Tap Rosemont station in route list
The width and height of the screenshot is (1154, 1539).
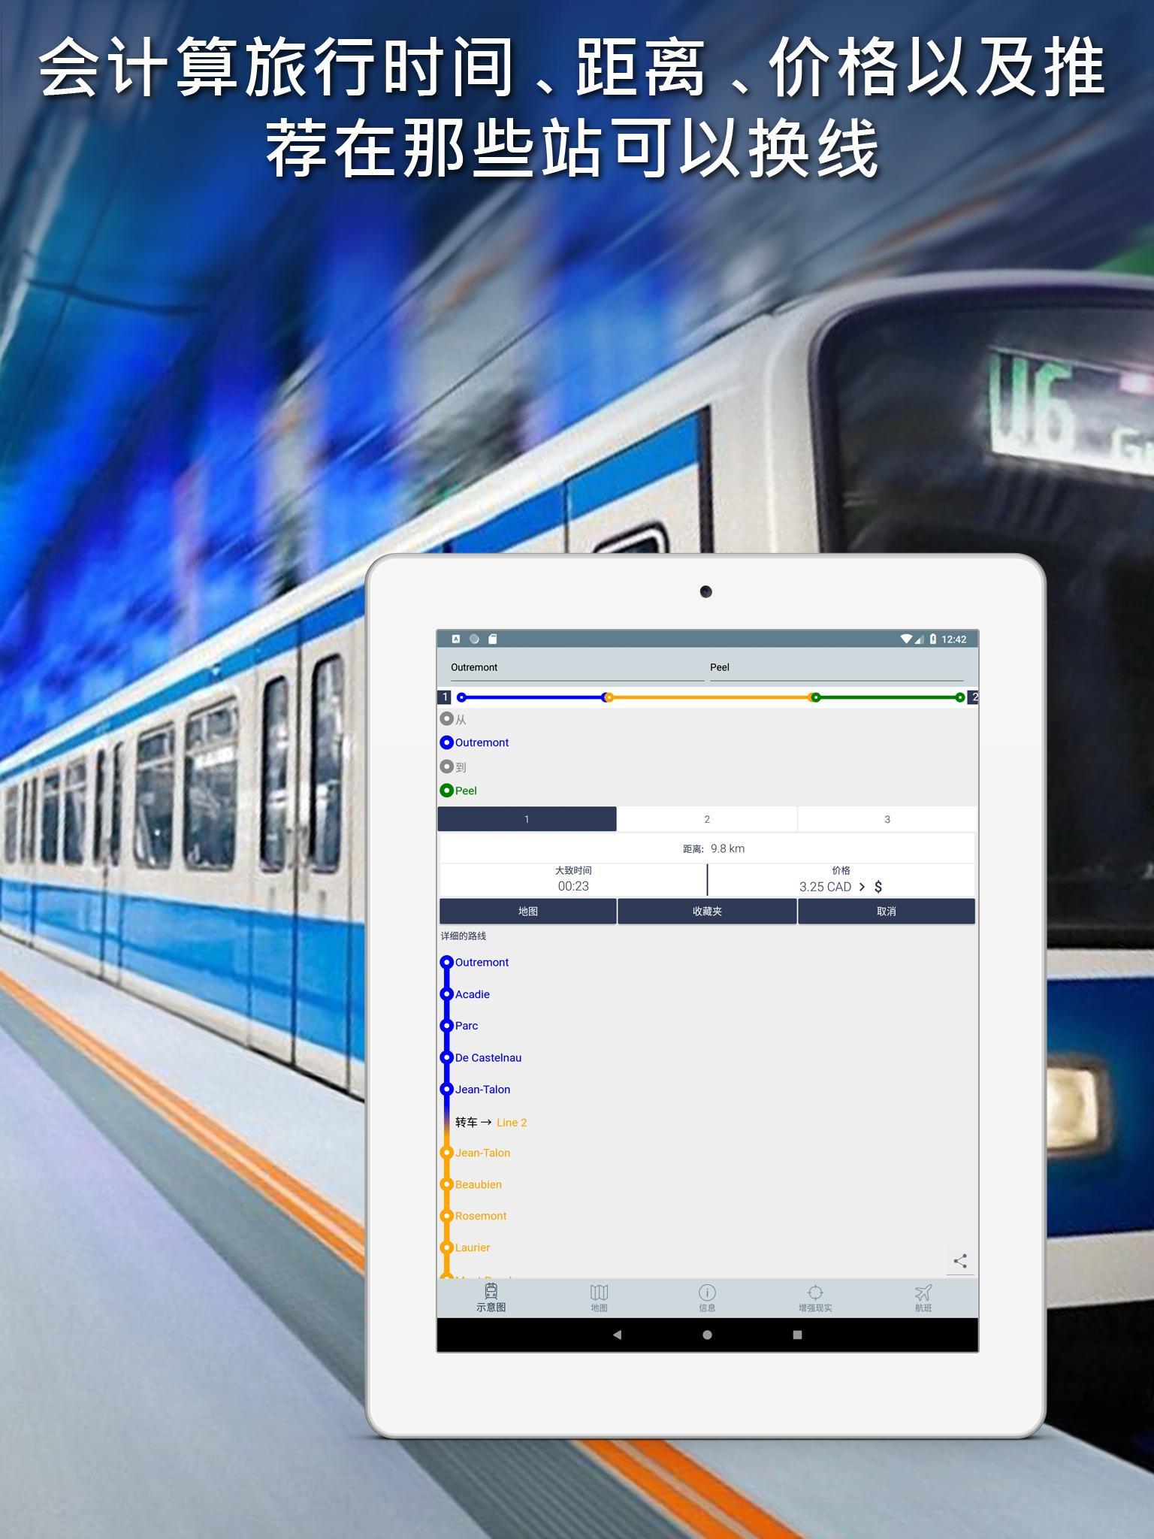pyautogui.click(x=481, y=1216)
